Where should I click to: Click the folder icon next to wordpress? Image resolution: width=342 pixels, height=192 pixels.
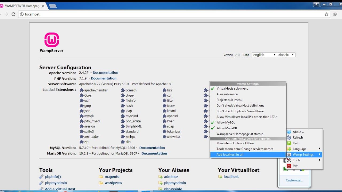(x=101, y=183)
